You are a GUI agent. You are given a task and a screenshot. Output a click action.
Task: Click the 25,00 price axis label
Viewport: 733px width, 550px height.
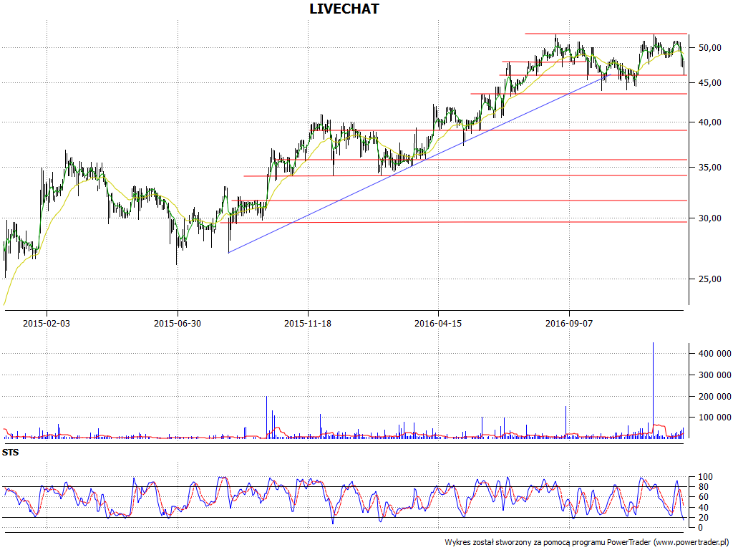[709, 279]
